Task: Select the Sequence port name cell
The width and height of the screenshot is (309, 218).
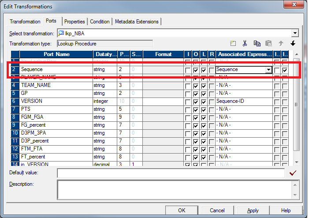Action: [x=56, y=69]
